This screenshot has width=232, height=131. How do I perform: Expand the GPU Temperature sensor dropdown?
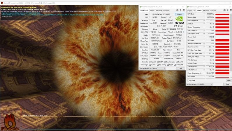click(x=205, y=21)
